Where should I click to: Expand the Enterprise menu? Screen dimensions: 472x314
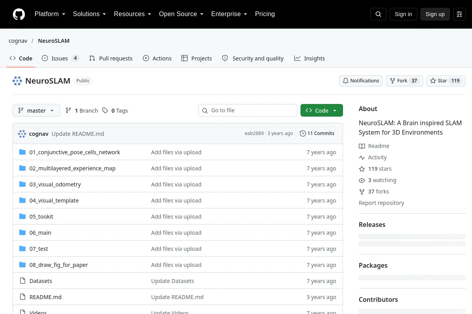(x=229, y=14)
